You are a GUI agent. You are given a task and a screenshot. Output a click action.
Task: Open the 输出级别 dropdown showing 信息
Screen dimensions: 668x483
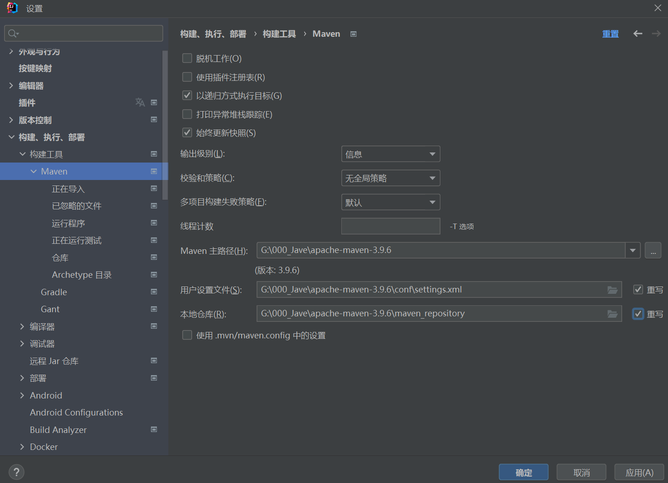tap(391, 154)
